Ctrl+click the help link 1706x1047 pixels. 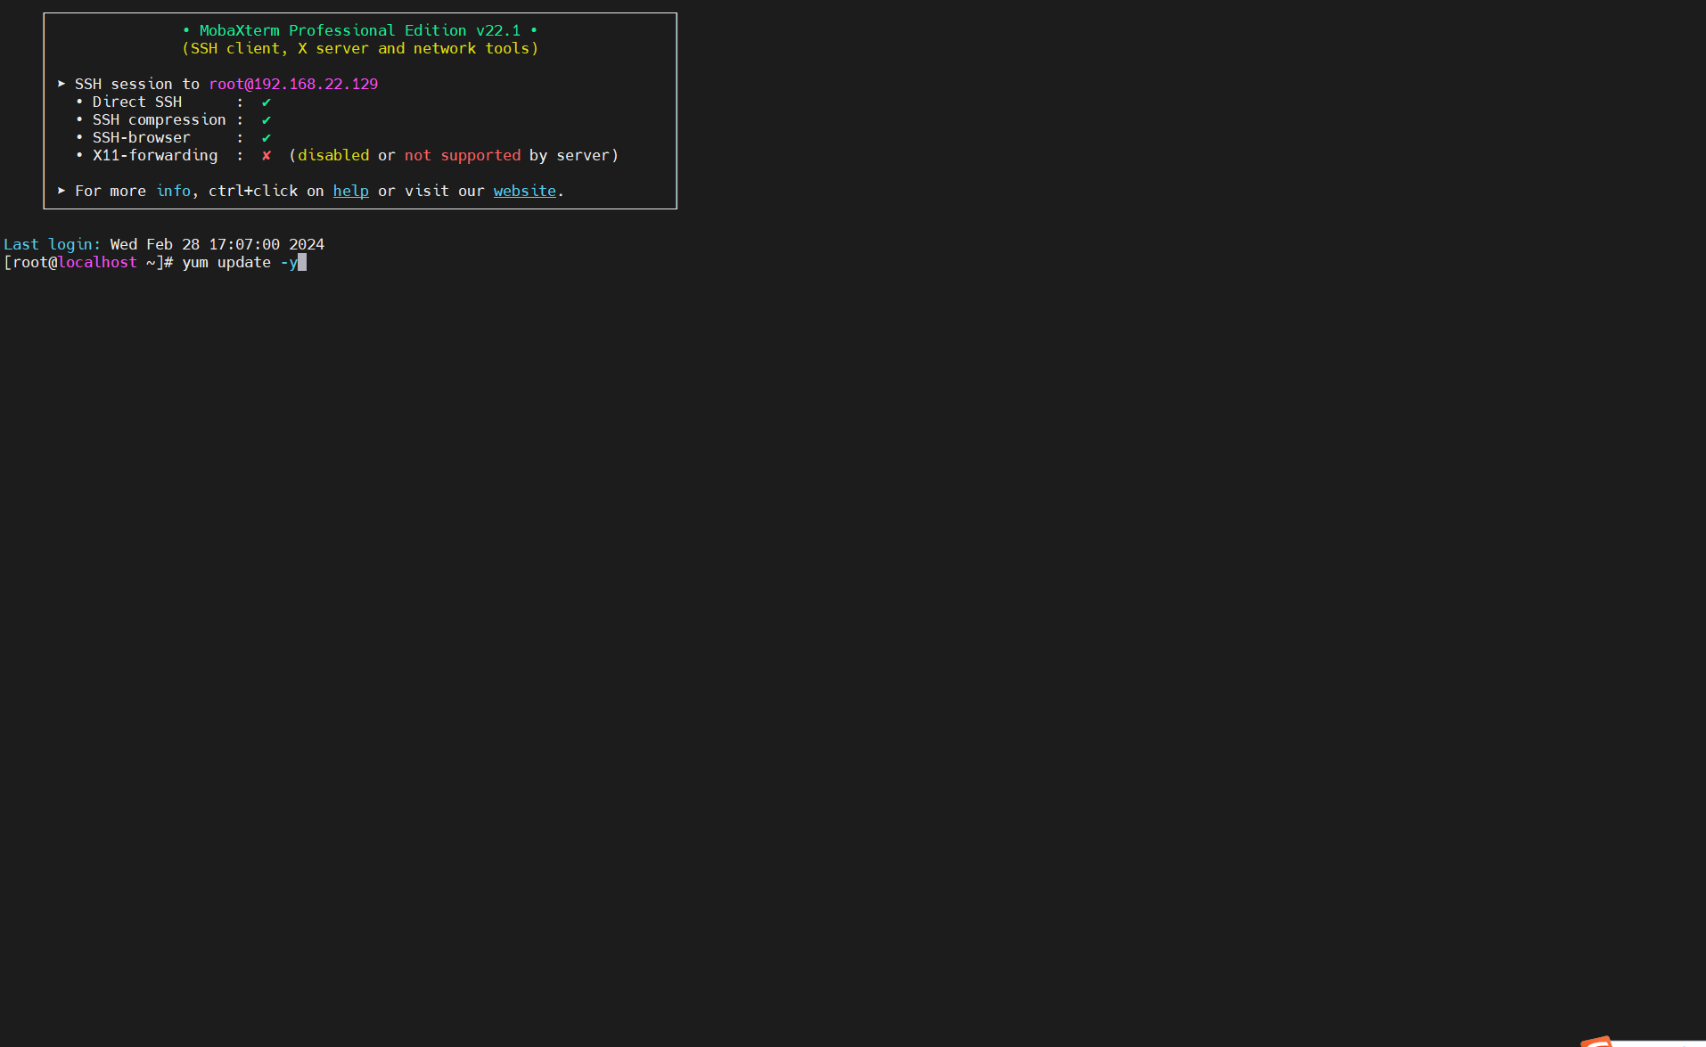point(349,191)
